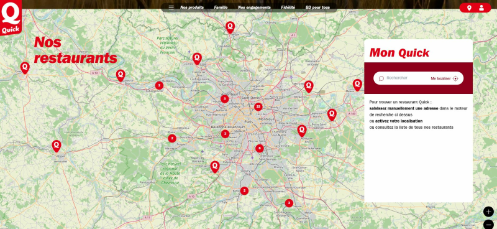
Task: Open the cluster of 3 near Argenteuil
Action: [x=224, y=99]
